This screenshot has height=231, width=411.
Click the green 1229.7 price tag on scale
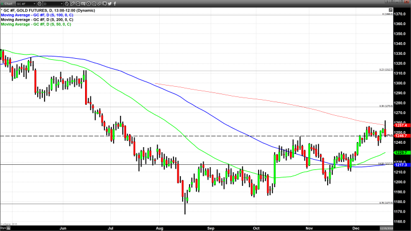pyautogui.click(x=400, y=152)
